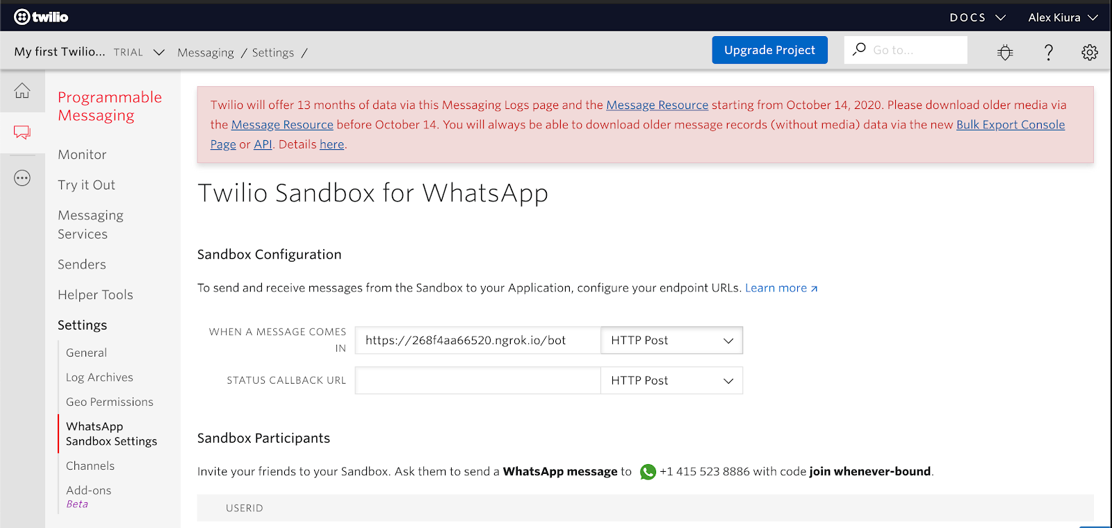Image resolution: width=1112 pixels, height=528 pixels.
Task: Open the Alex Kiura account menu
Action: (1063, 17)
